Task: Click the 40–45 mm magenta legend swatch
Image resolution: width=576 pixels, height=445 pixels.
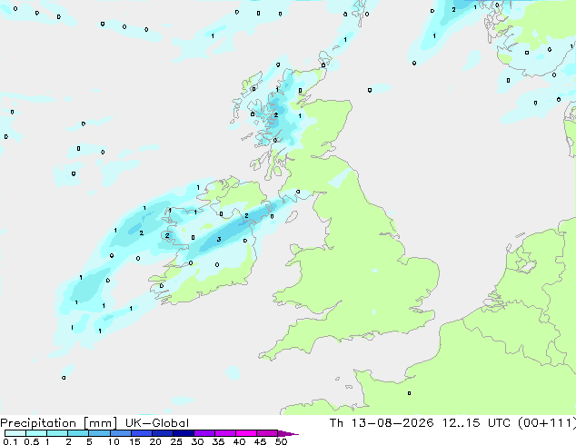Action: [246, 433]
